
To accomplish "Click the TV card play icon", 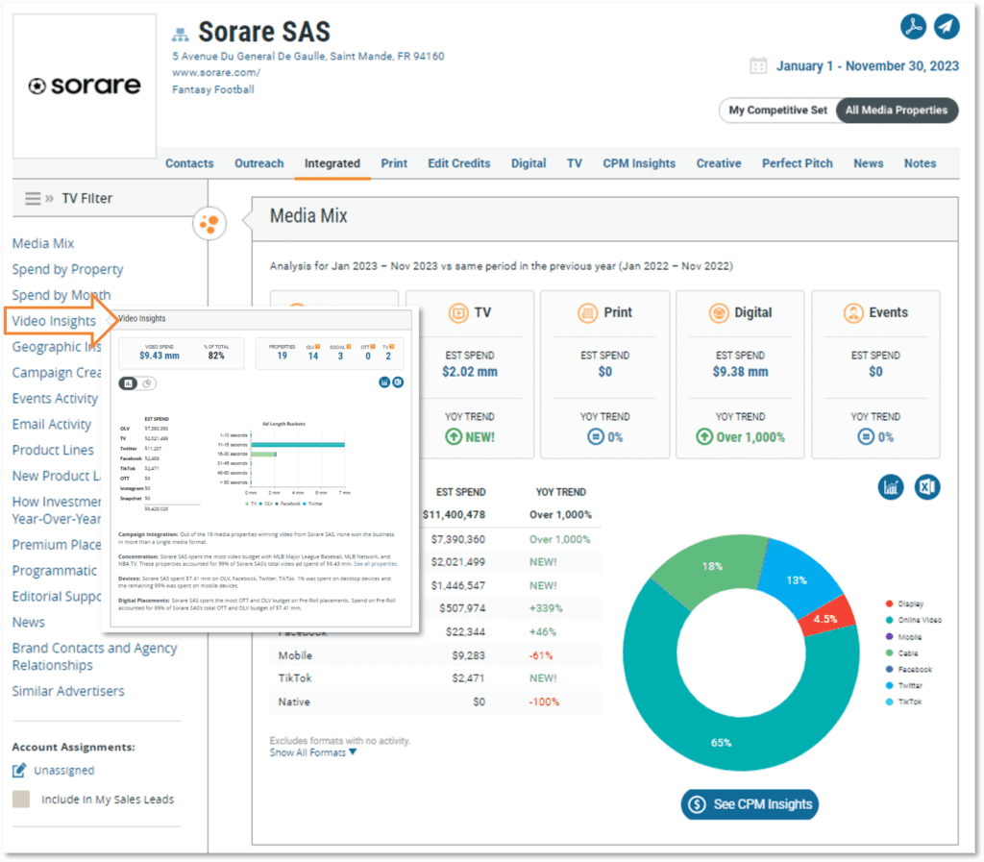I will click(458, 312).
